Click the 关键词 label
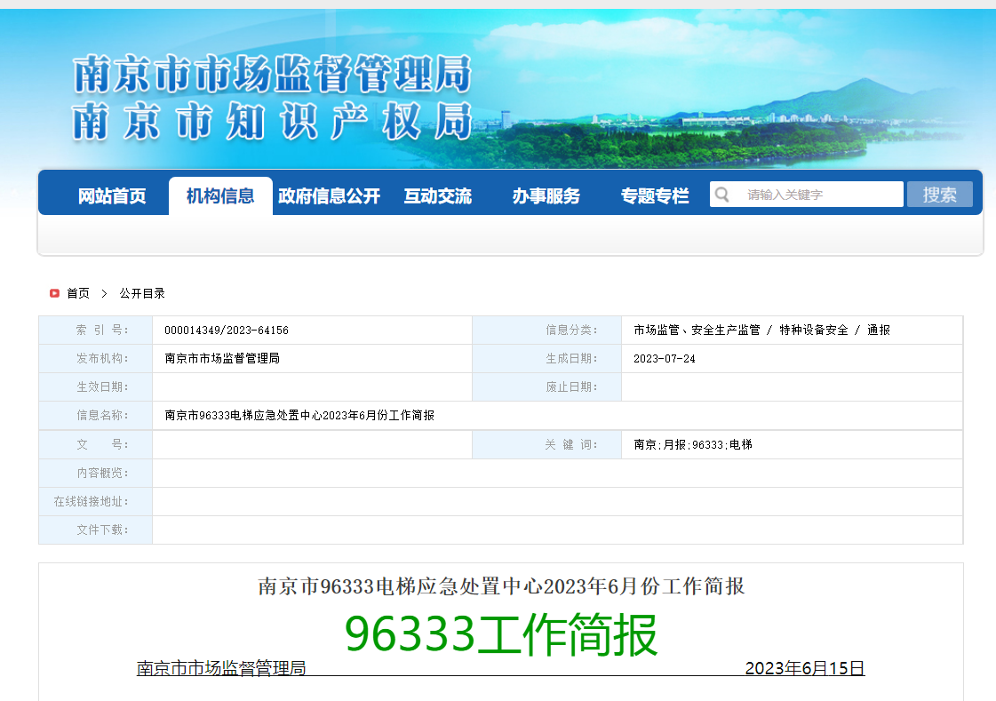 coord(571,444)
